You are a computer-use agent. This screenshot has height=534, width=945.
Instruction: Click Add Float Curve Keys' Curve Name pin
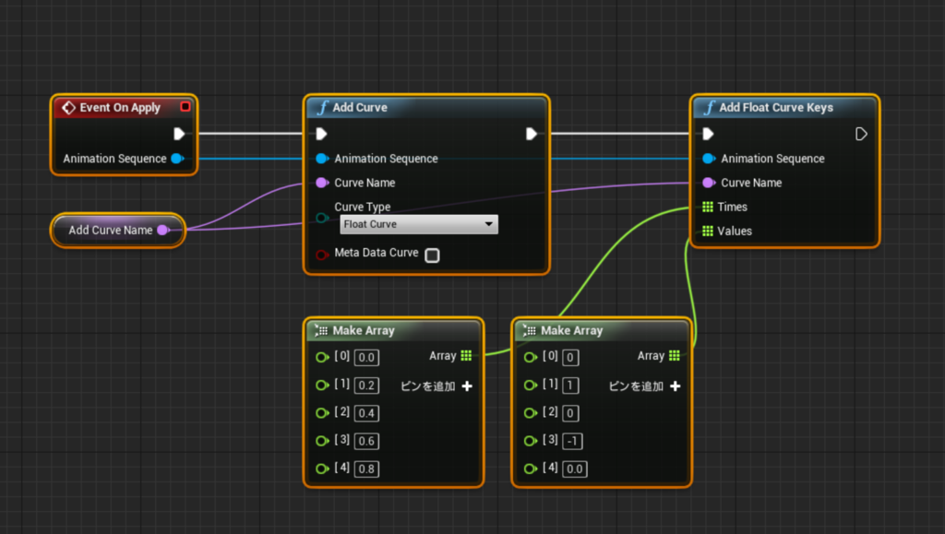(709, 183)
